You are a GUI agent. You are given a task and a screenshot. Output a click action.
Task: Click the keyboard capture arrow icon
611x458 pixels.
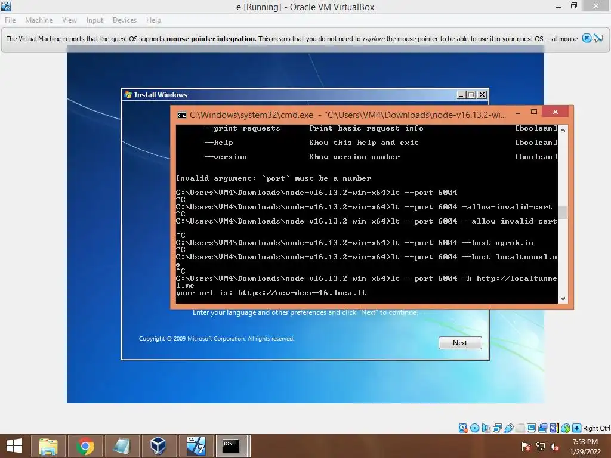coord(577,428)
